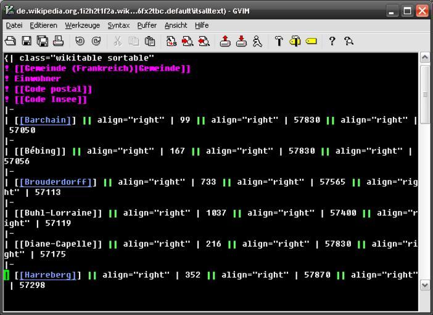Viewport: 433px width, 315px height.
Task: Click the Run script running-man icon
Action: coord(257,41)
